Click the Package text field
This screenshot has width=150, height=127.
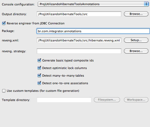93,31
